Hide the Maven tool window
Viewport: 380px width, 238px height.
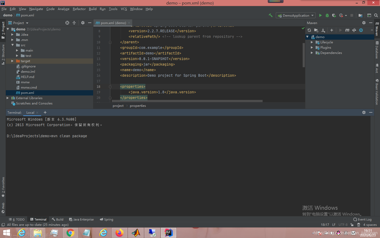(x=371, y=23)
